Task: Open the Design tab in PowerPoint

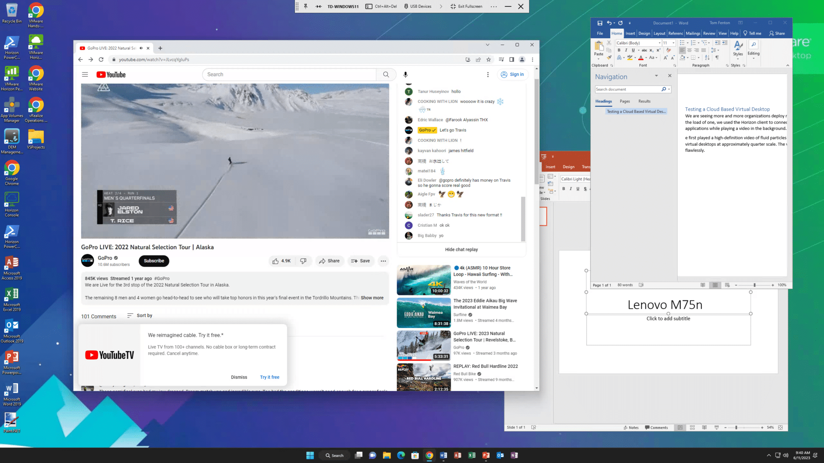Action: (569, 167)
